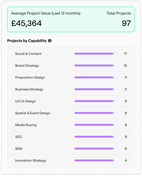Viewport: 142px width, 176px height.
Task: Click the Total Projects count 97
Action: coord(126,23)
